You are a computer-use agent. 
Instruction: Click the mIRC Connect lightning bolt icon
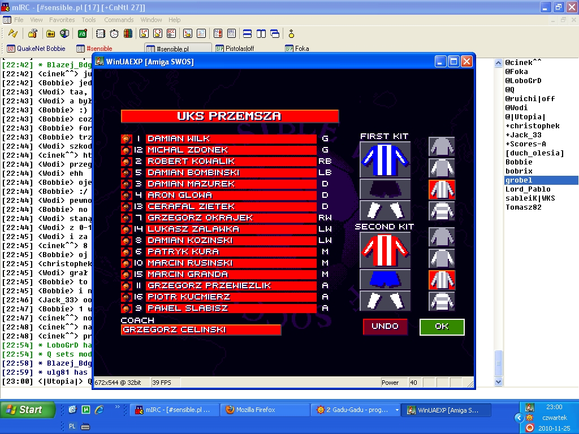click(13, 34)
